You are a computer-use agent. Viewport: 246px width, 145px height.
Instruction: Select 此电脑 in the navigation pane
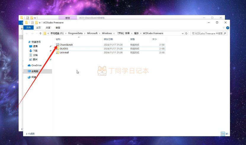[x=35, y=71]
